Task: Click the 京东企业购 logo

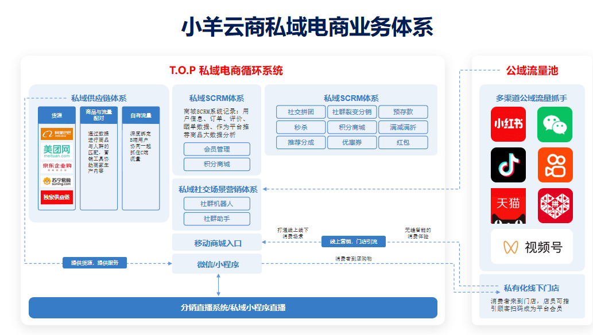Action: (x=57, y=166)
